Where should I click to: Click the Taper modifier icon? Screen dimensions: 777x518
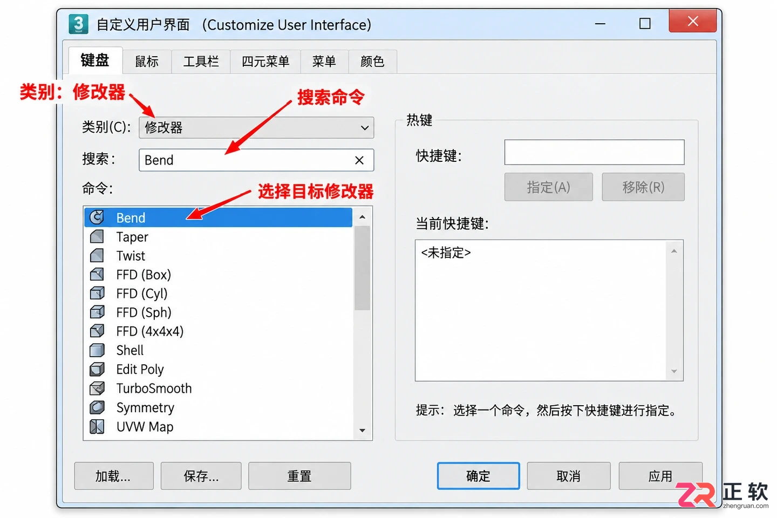point(97,236)
